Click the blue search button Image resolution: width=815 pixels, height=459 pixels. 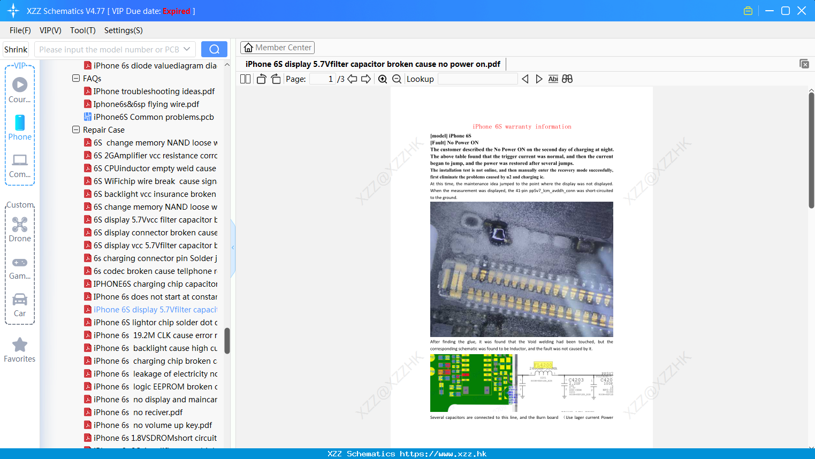[x=214, y=49]
